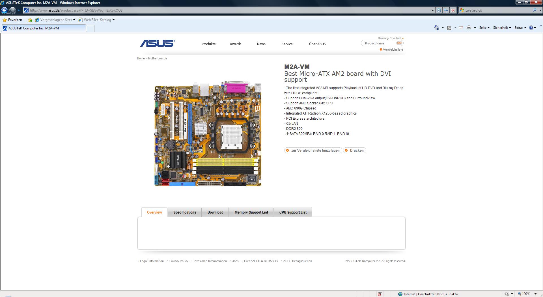Open the Memory Support List tab
Viewport: 543px width, 297px height.
(251, 212)
